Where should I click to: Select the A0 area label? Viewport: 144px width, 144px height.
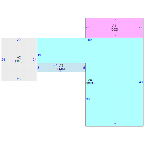click(x=90, y=80)
